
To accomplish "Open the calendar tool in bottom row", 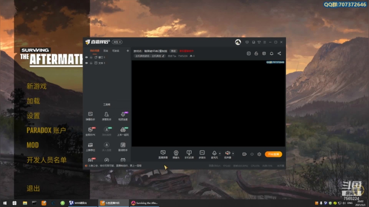I will (123, 160).
